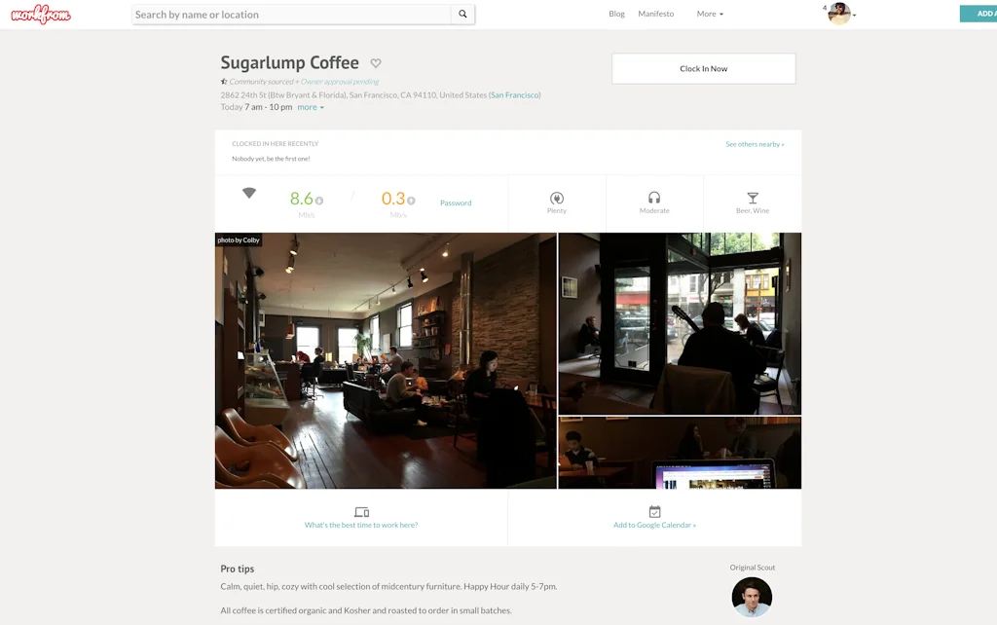This screenshot has height=625, width=997.
Task: Click the WiFi signal icon
Action: [249, 193]
